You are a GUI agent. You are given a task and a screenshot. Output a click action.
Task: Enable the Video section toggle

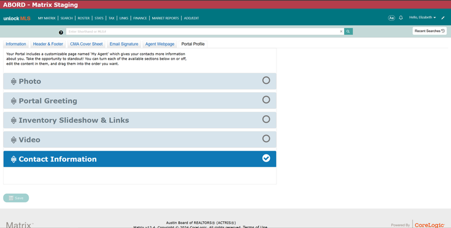coord(266,139)
